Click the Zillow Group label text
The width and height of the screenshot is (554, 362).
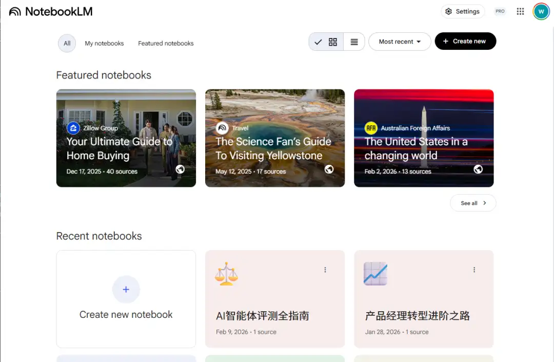[101, 128]
